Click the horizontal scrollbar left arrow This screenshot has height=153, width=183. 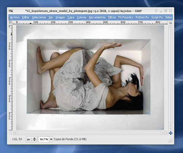click(x=15, y=133)
